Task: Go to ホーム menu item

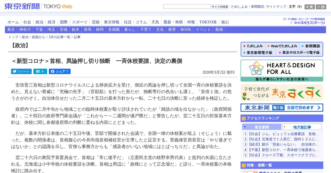Action: (x=13, y=22)
